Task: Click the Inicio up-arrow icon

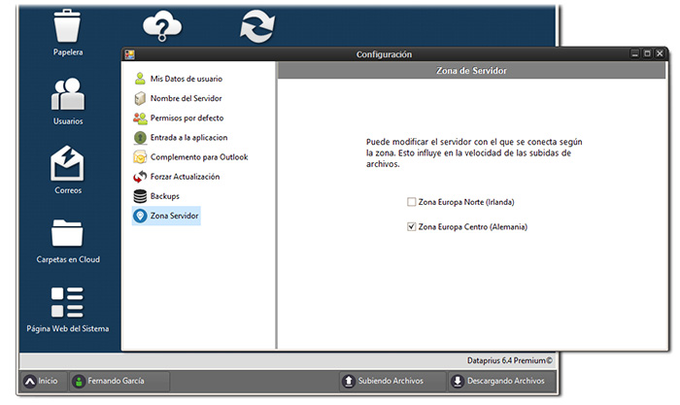Action: (29, 381)
